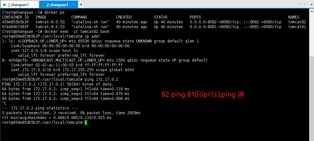The image size is (314, 141).
Task: Click the green status dot on tab 2
Action: (x=43, y=4)
